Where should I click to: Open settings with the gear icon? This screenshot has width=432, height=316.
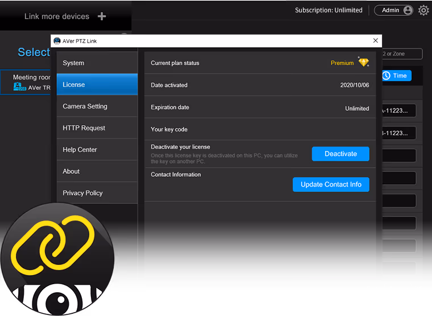(423, 10)
